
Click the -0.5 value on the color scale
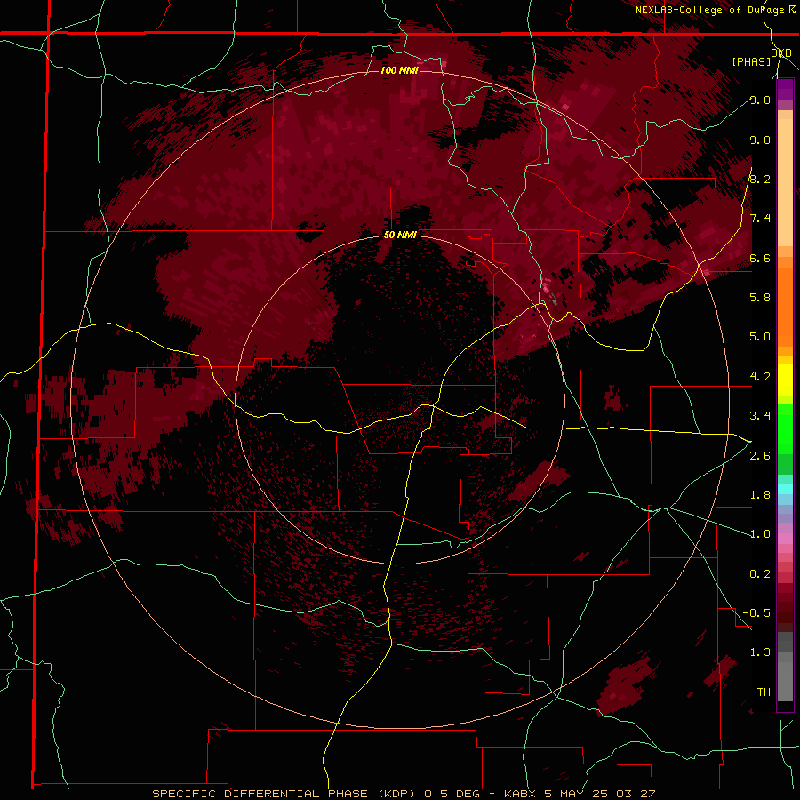(x=756, y=613)
